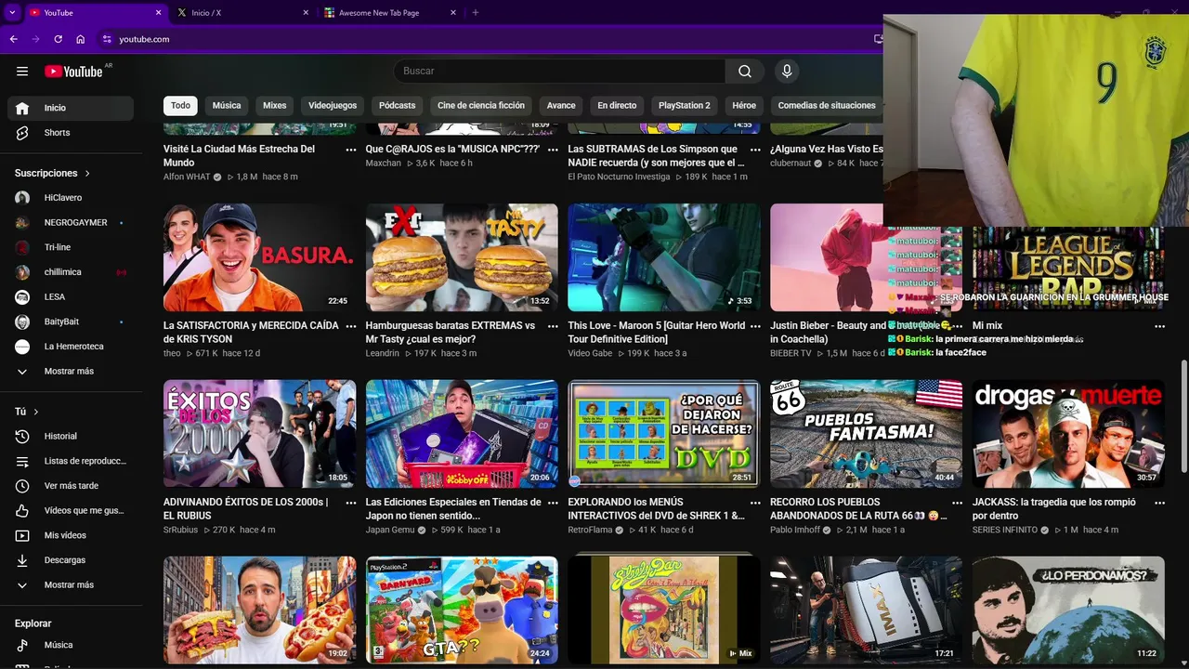Go to Inicio in sidebar

coord(71,108)
